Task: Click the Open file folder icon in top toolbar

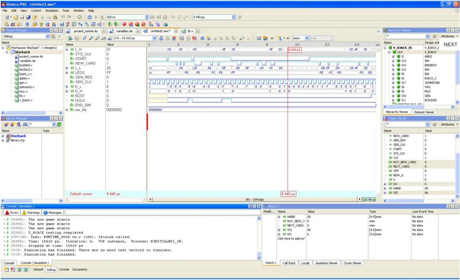Action: (x=16, y=17)
